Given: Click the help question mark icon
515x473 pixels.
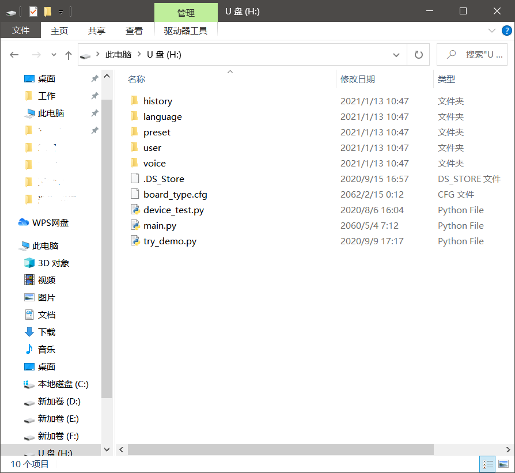Looking at the screenshot, I should pos(506,31).
